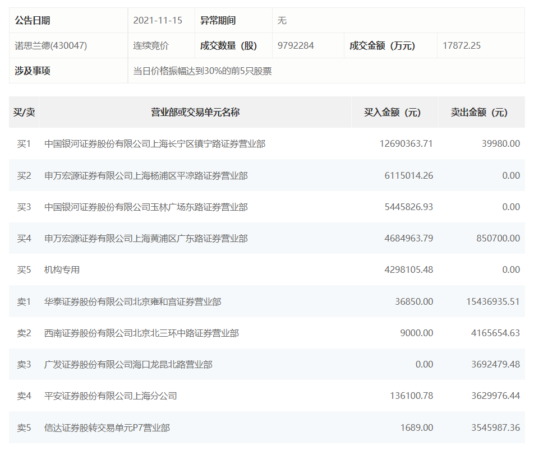The width and height of the screenshot is (534, 451).
Task: Click the 成交数量（股）header
Action: coord(227,45)
